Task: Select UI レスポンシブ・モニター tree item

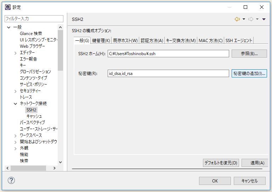Action: (38, 40)
